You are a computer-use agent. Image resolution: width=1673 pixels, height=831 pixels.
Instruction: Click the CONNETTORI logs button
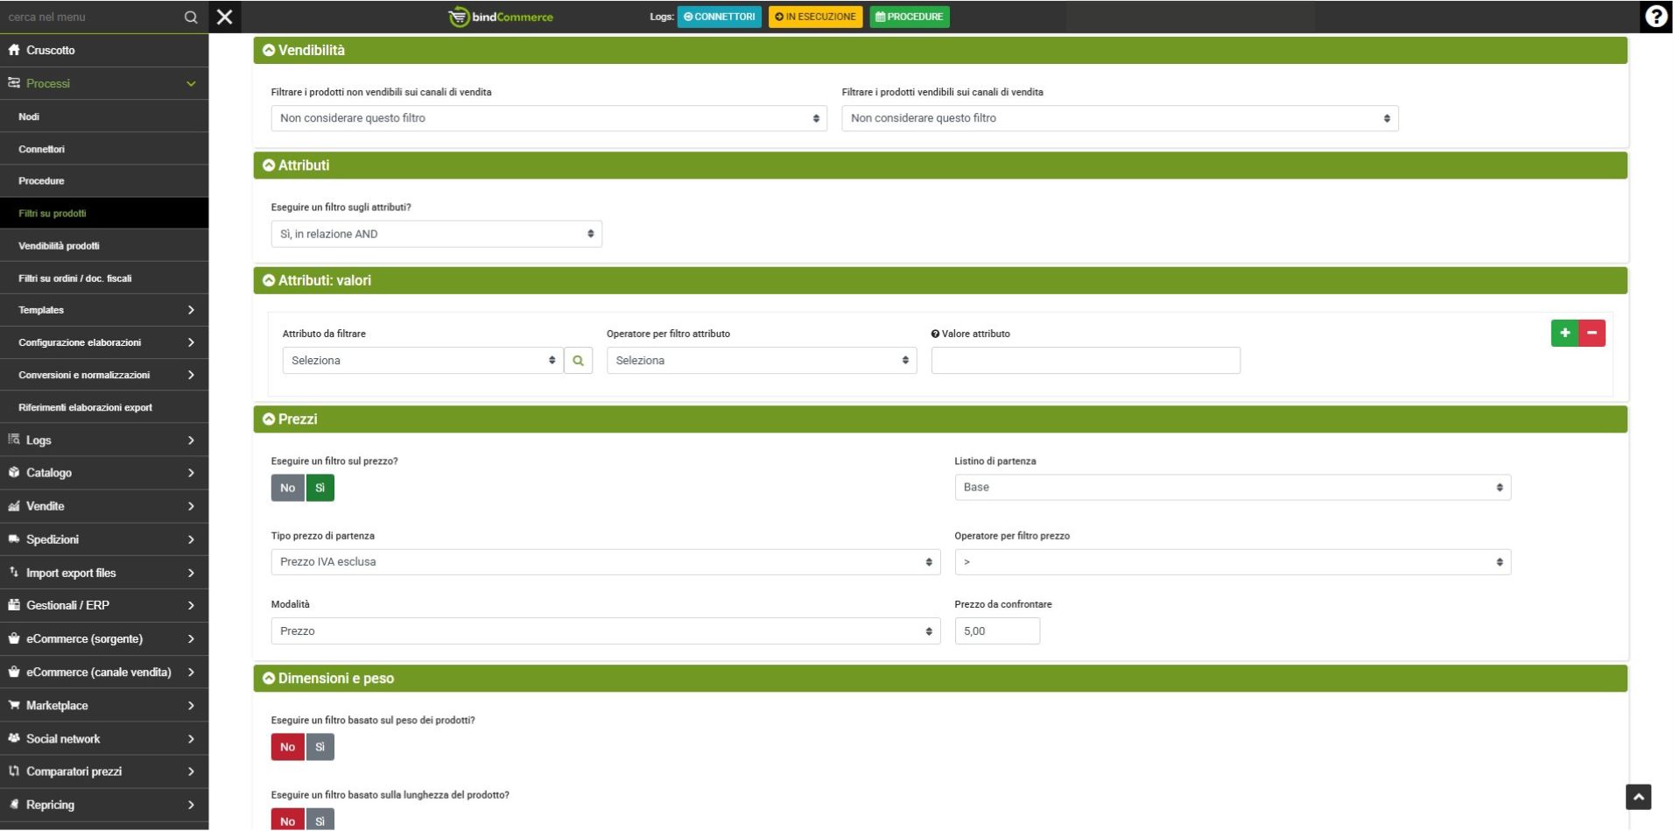719,17
